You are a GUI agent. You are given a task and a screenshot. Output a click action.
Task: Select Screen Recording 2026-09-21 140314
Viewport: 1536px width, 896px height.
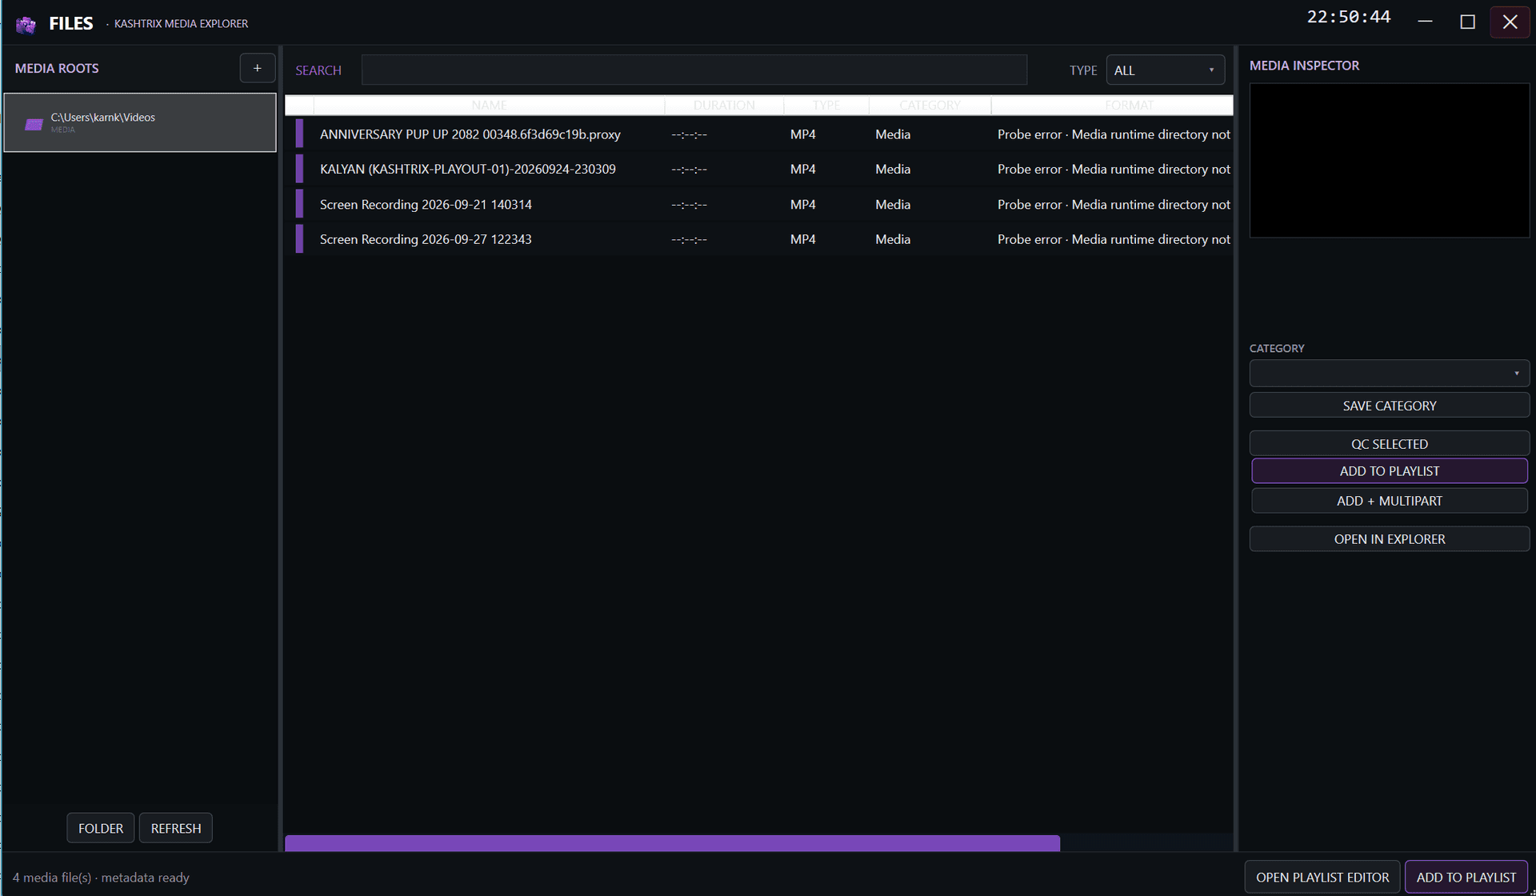click(759, 205)
